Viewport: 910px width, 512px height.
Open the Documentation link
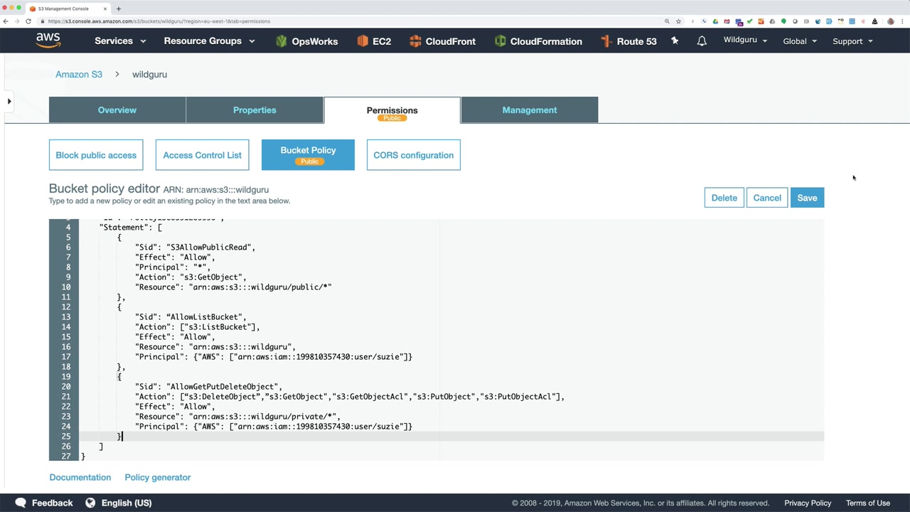[80, 477]
